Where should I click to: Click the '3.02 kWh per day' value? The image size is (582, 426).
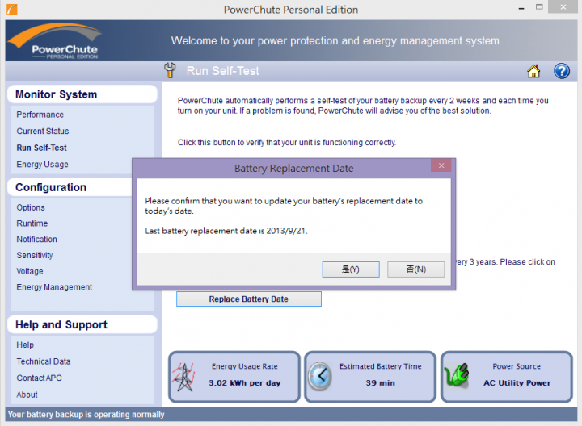click(245, 383)
